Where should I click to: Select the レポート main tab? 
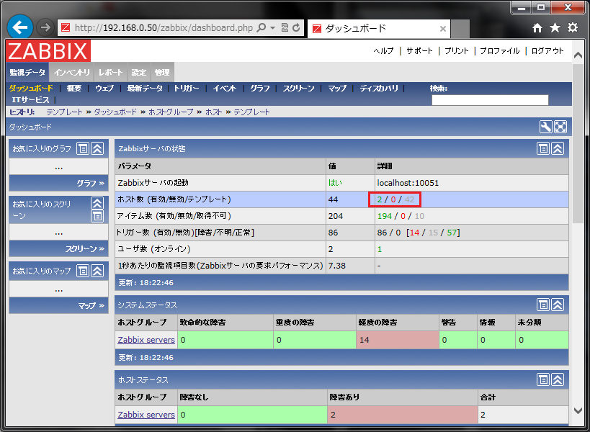pyautogui.click(x=111, y=72)
